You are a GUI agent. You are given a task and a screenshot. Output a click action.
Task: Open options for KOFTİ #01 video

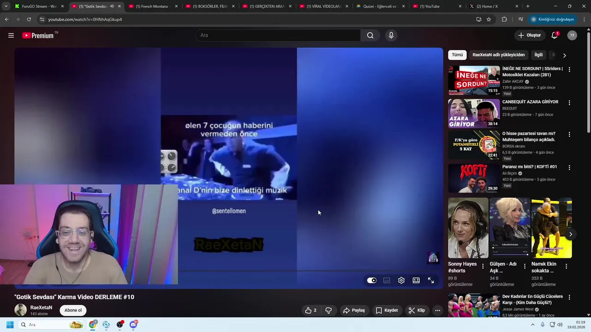[569, 167]
